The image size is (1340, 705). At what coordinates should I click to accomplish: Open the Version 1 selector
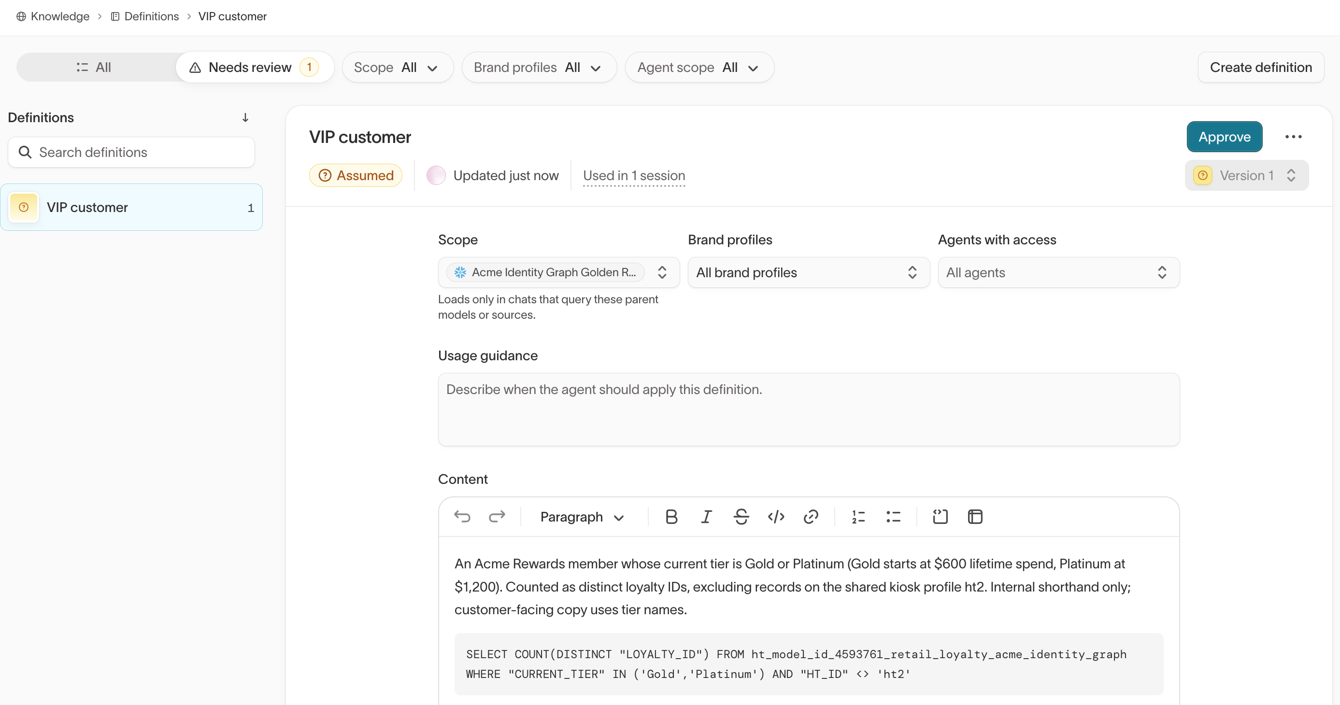coord(1246,175)
